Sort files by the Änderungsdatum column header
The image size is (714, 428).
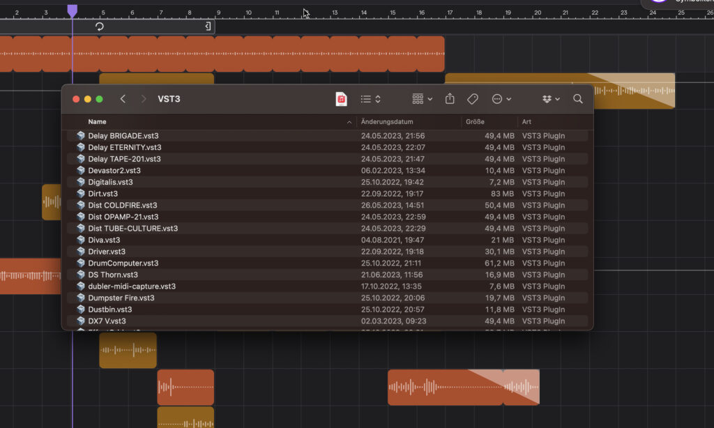tap(387, 121)
